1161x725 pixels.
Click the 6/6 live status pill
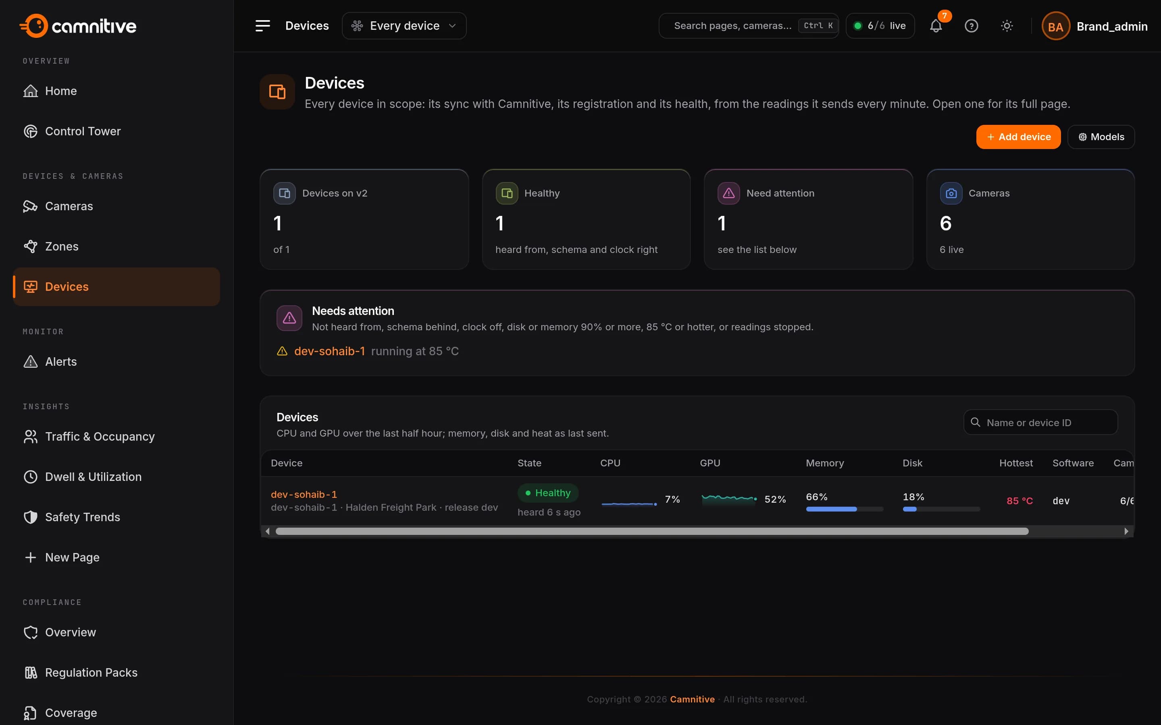tap(880, 26)
